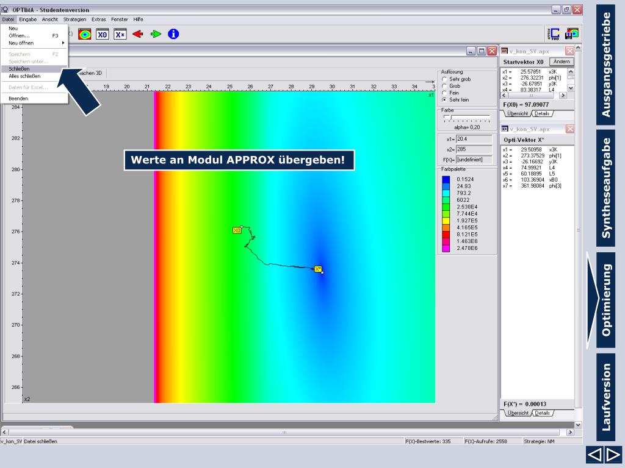Select the 'Grob' resolution option
Screen dimensions: 625x468
[x=444, y=86]
